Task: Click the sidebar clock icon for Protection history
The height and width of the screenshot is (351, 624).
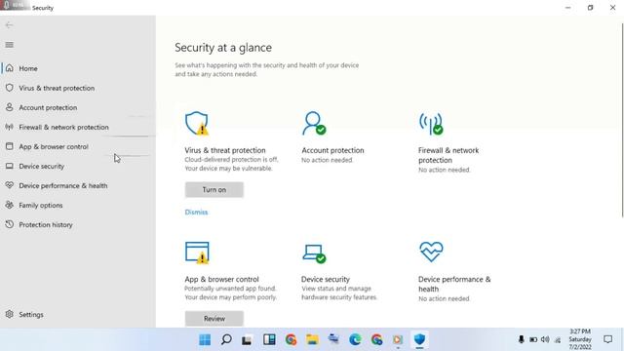Action: pos(10,224)
